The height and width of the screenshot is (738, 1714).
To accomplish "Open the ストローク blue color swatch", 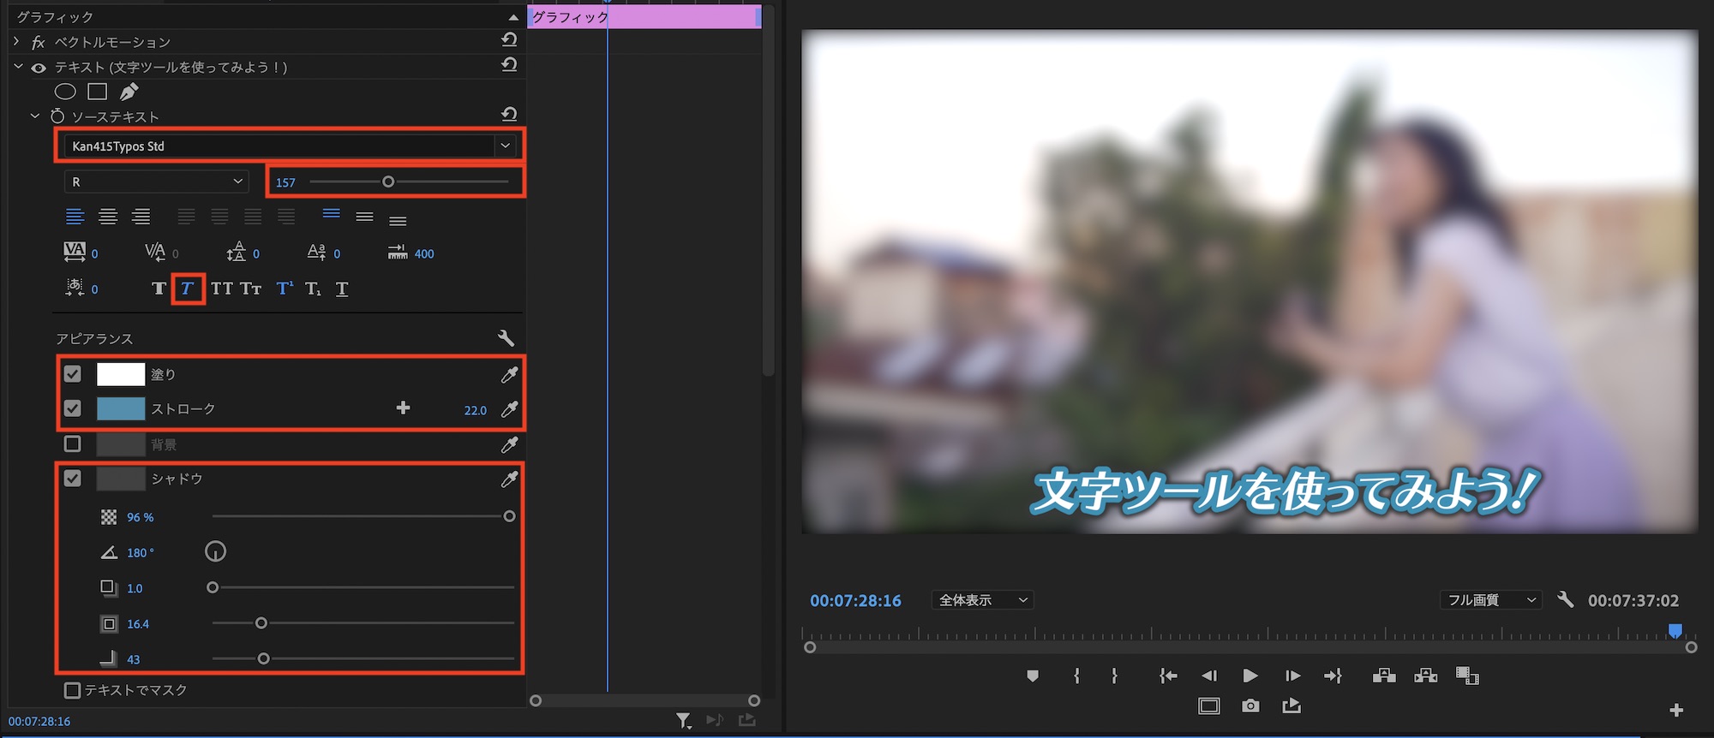I will (x=121, y=408).
